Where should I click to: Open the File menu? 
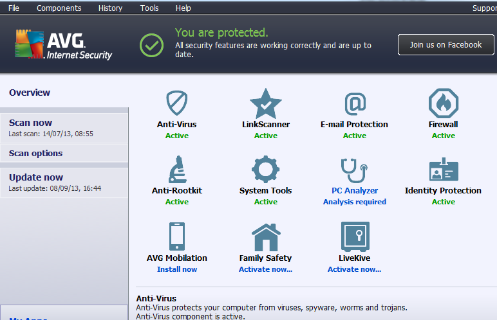tap(14, 8)
